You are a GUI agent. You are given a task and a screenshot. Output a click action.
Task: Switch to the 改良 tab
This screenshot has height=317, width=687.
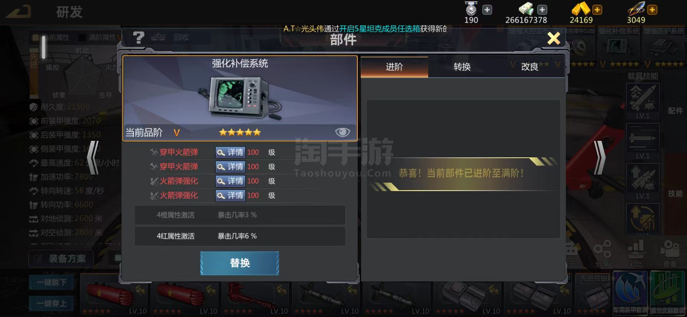pyautogui.click(x=530, y=67)
